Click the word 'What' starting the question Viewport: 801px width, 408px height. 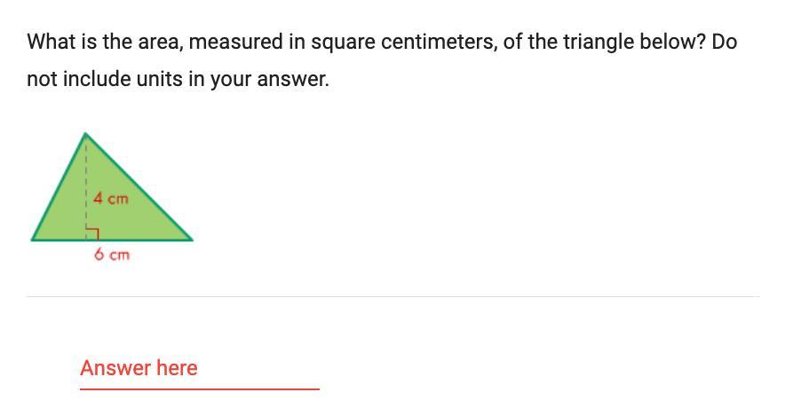pyautogui.click(x=49, y=42)
